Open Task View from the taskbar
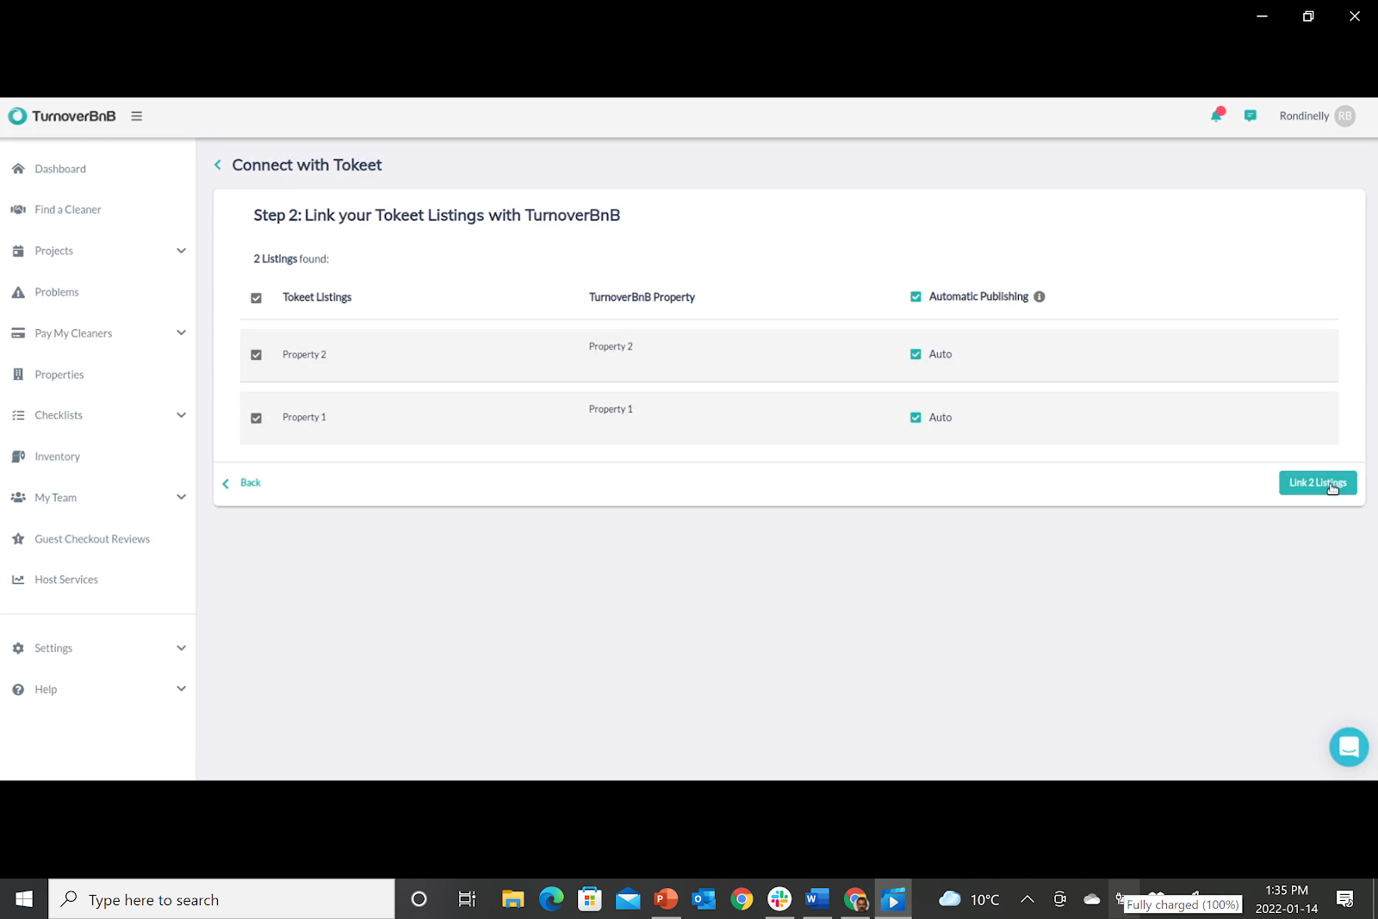 pos(467,899)
